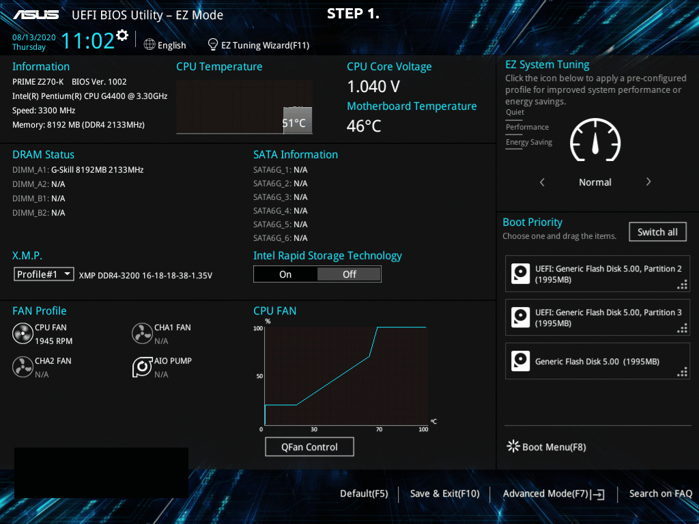Click the DIMM_B1: N/A row
The height and width of the screenshot is (524, 699).
(39, 199)
